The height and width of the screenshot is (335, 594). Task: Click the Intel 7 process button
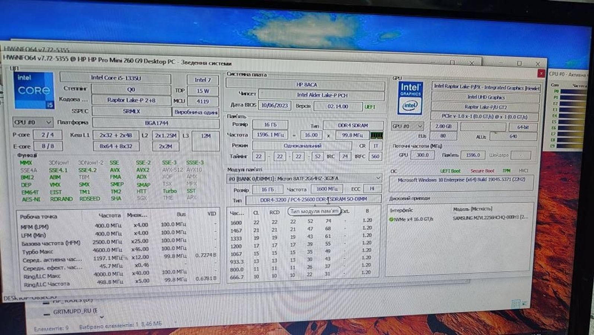point(202,80)
